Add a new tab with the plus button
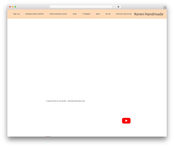The image size is (174, 147). coord(165,8)
